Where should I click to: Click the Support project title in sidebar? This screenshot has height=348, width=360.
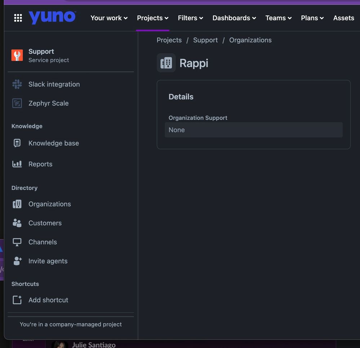[x=41, y=52]
